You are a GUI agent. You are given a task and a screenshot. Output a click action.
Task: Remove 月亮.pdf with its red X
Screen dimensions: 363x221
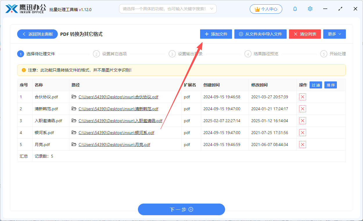[303, 145]
